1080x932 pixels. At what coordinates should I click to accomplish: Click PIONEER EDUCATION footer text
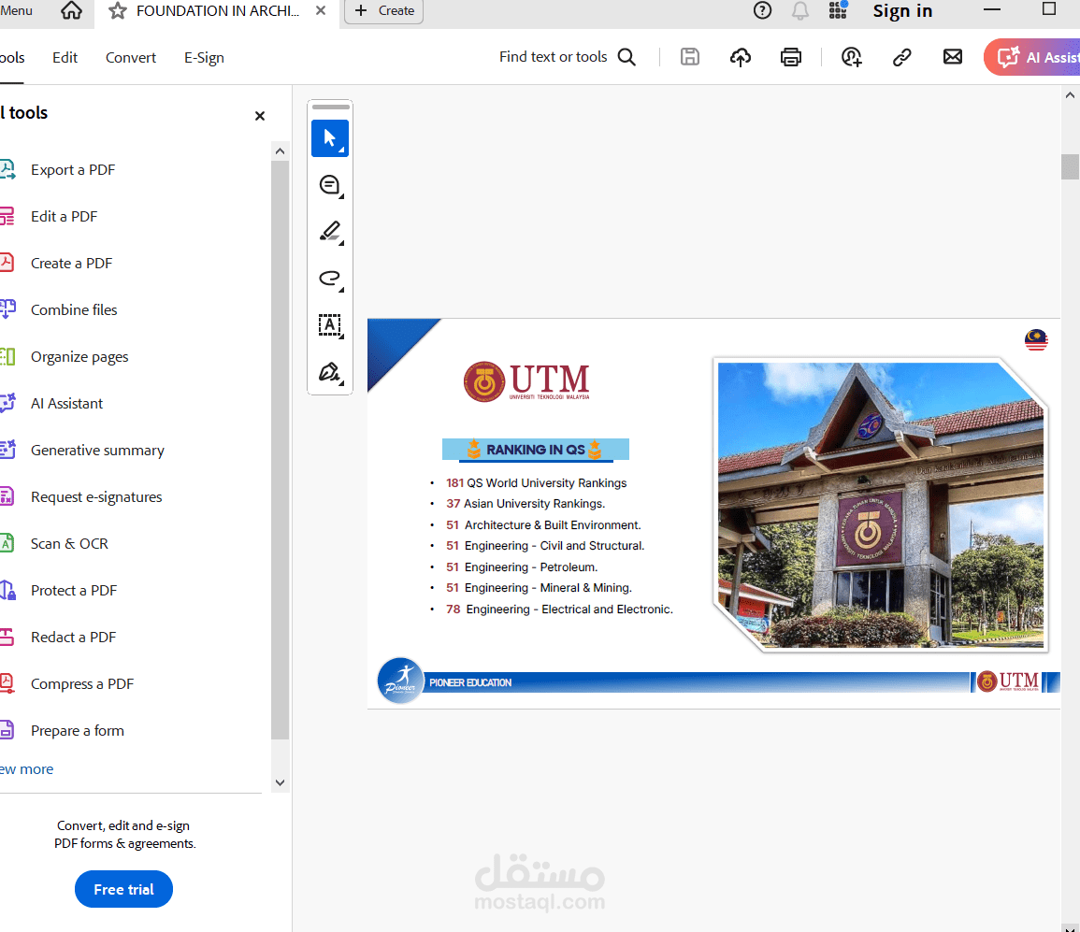tap(470, 682)
